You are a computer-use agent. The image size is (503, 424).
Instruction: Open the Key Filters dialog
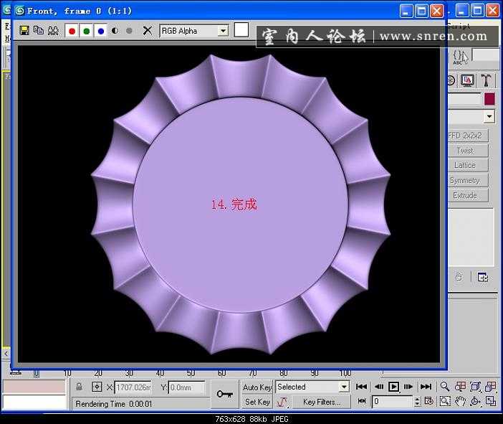pos(322,402)
